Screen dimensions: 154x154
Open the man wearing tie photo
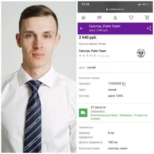39,77
